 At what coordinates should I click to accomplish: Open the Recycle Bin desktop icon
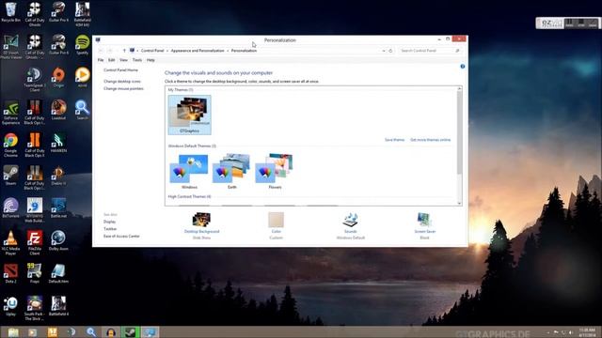point(10,12)
